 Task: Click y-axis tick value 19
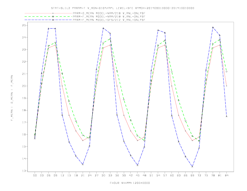pyautogui.click(x=24, y=98)
